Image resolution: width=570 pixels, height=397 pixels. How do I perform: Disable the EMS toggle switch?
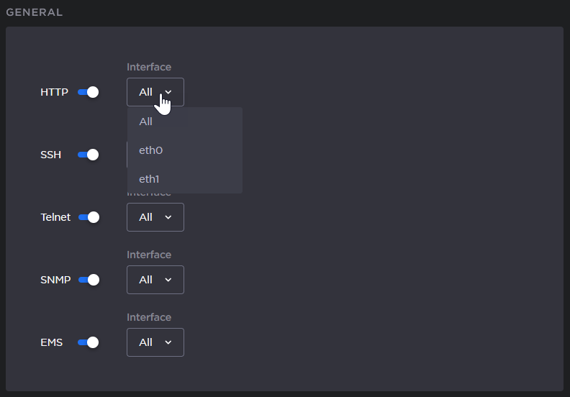88,342
